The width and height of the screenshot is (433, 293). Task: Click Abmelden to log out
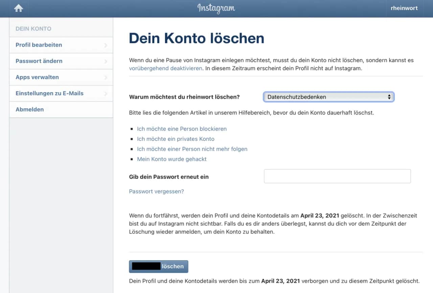(29, 109)
